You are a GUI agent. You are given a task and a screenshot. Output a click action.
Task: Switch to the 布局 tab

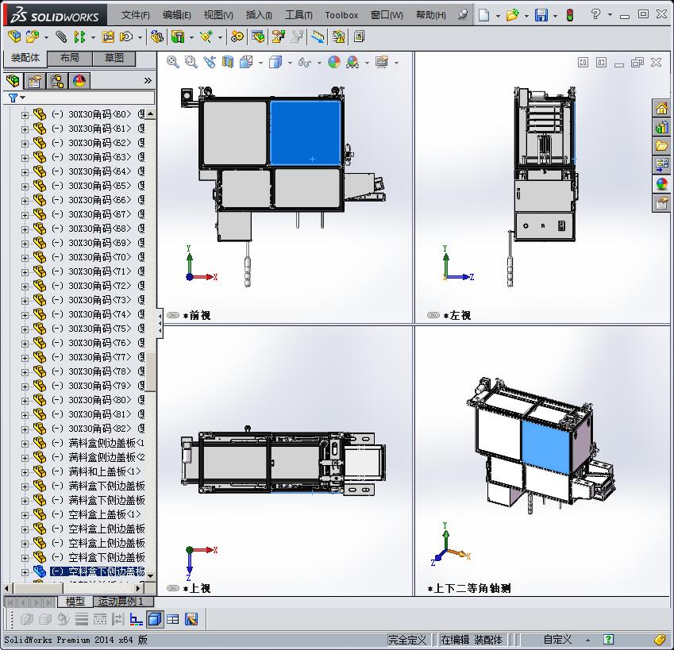click(70, 58)
